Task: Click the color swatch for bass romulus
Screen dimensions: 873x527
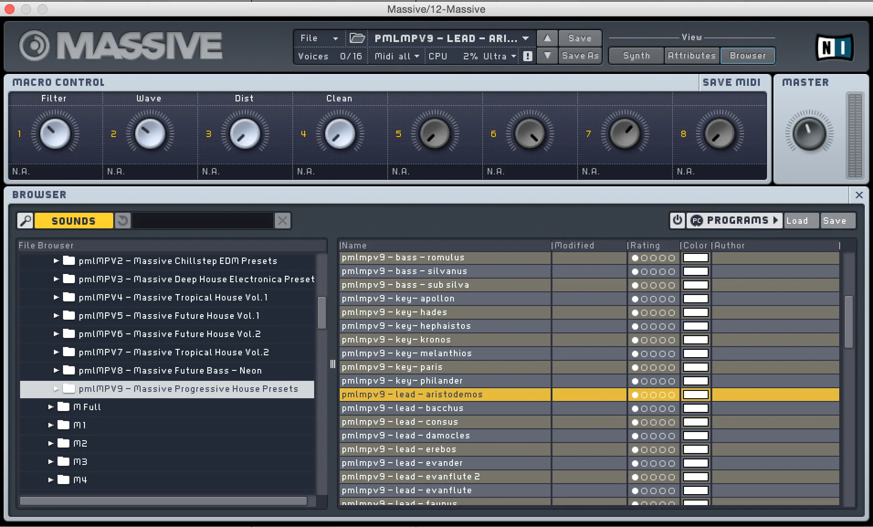Action: point(695,258)
